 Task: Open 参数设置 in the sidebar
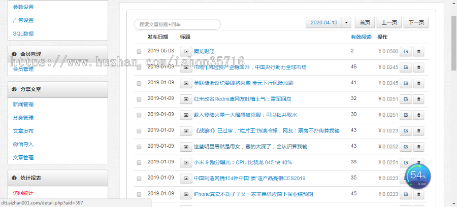[x=23, y=7]
